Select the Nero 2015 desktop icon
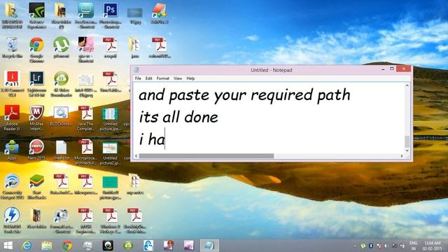The image size is (448, 252). 36,149
